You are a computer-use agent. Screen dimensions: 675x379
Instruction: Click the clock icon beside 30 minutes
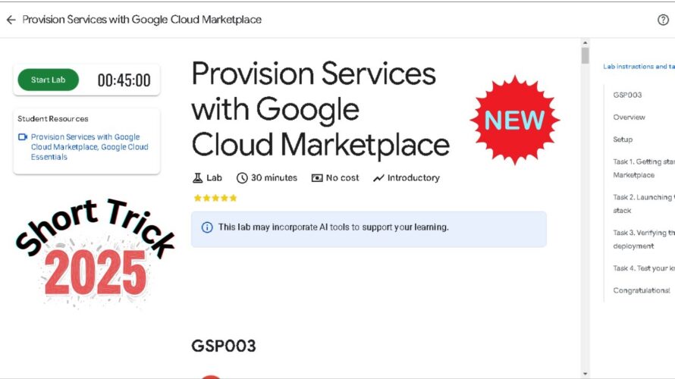click(242, 177)
